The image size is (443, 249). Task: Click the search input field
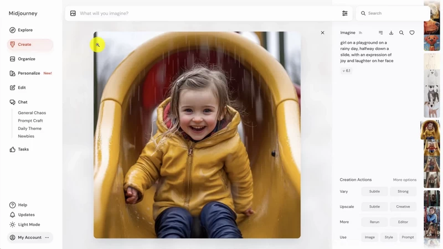pyautogui.click(x=393, y=13)
